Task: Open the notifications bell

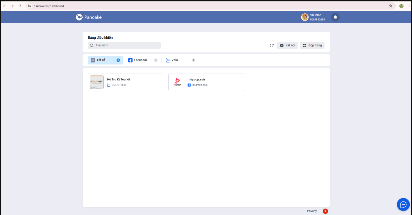Action: pos(335,17)
